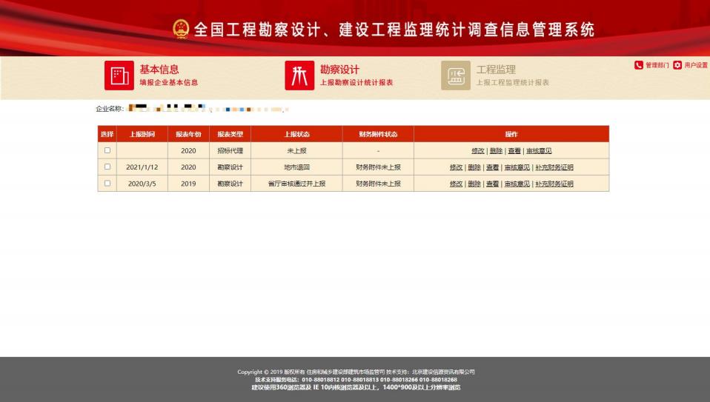Click the 基本信息 building icon

119,76
